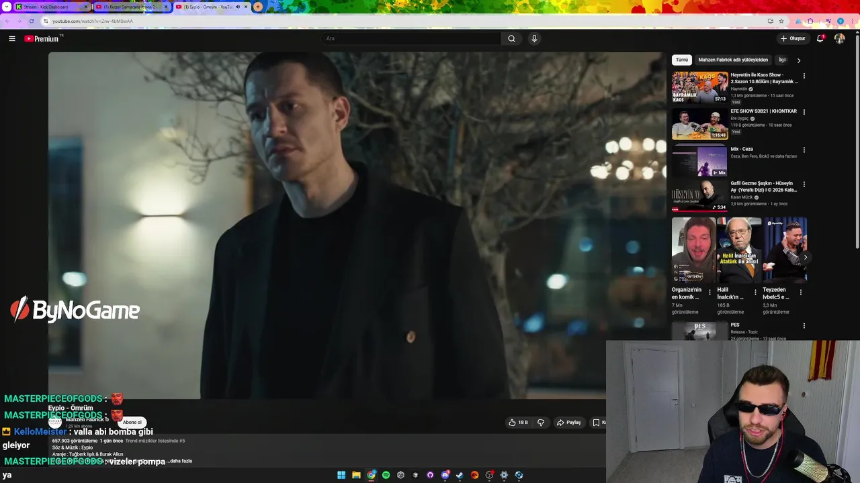Open the notifications bell
This screenshot has height=483, width=860.
pos(820,38)
